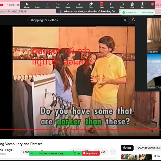The image size is (161, 161).
Task: Open the recommended video thumbnail 'at the'
Action: (x=136, y=157)
